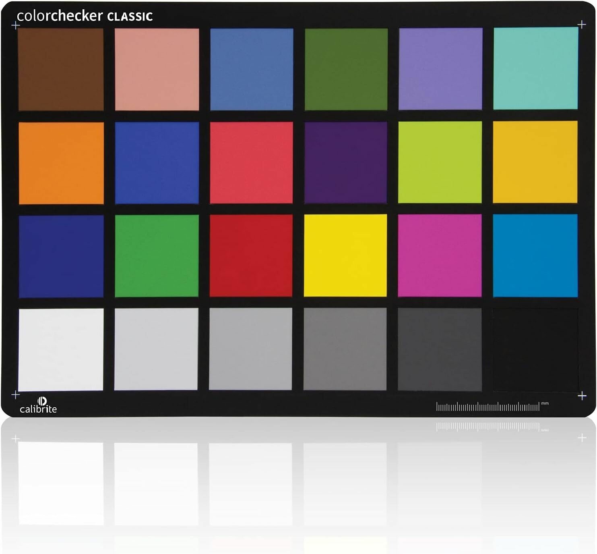597x554 pixels.
Task: Click the white grayscale patch
Action: coord(61,350)
